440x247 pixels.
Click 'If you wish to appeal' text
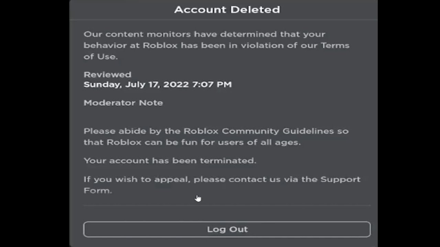[x=136, y=179]
